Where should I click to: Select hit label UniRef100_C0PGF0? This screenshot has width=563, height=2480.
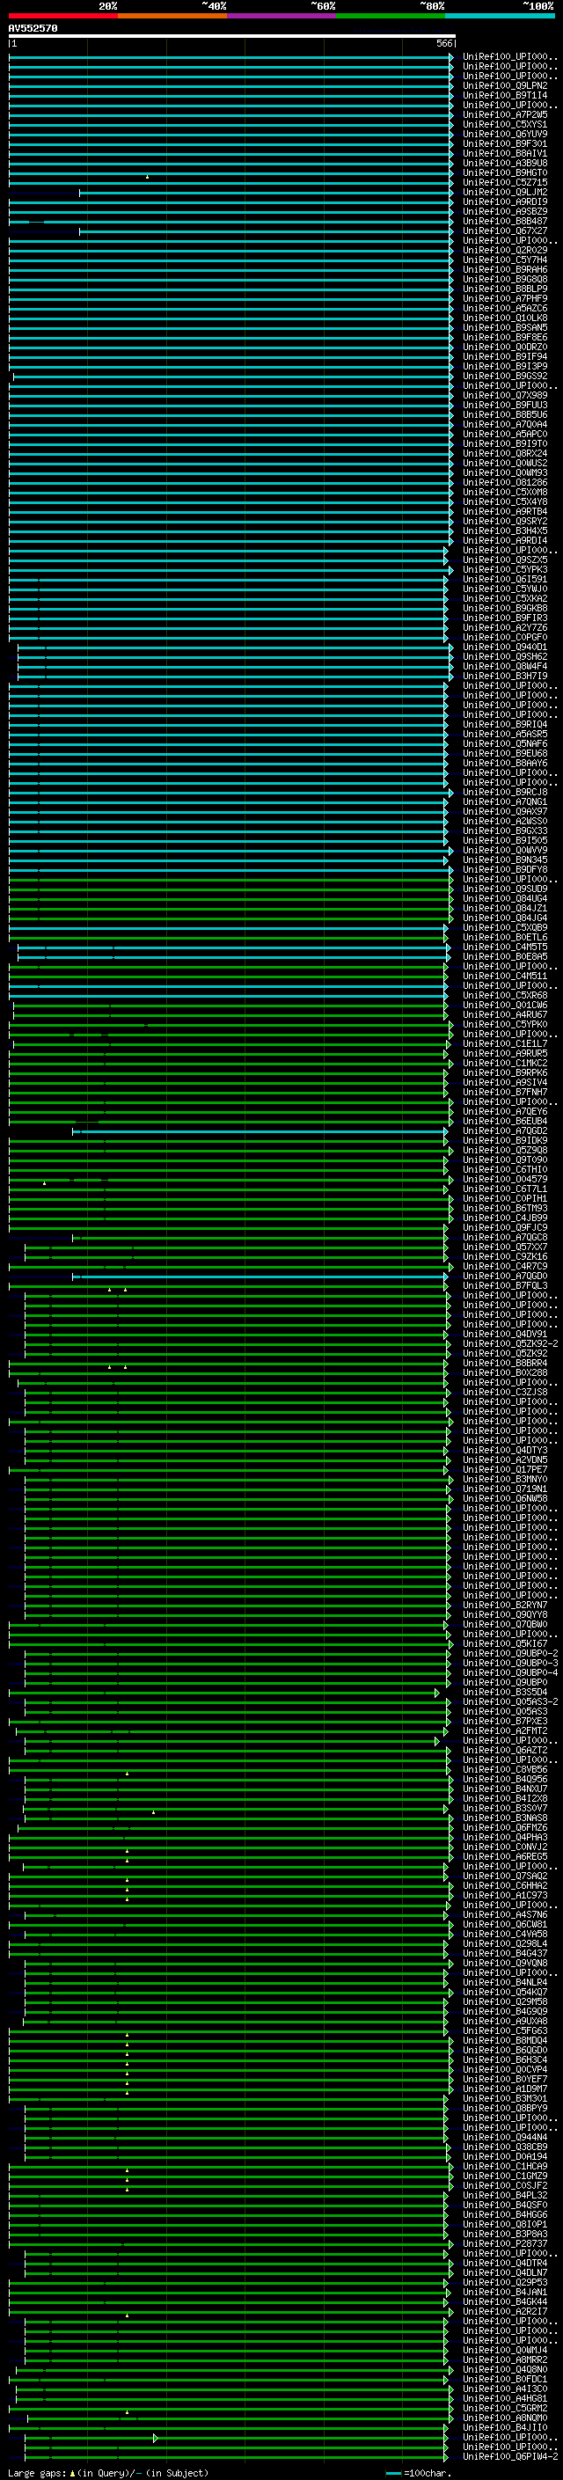pyautogui.click(x=505, y=637)
